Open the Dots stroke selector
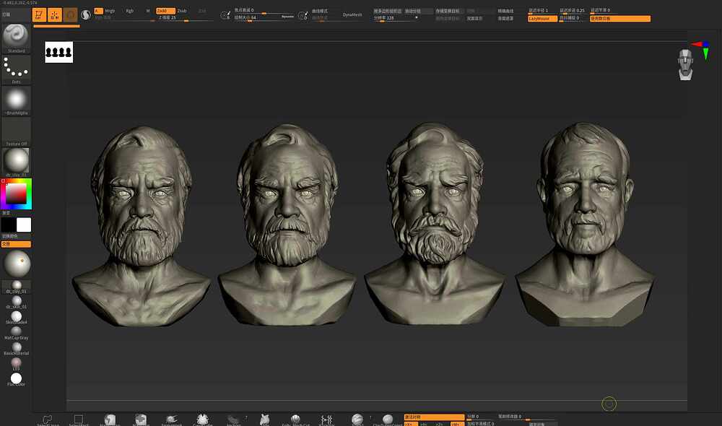722x426 pixels. click(x=16, y=69)
